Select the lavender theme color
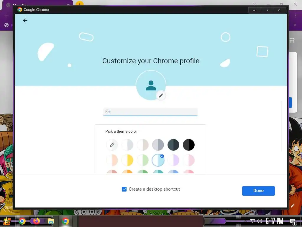 (x=173, y=160)
